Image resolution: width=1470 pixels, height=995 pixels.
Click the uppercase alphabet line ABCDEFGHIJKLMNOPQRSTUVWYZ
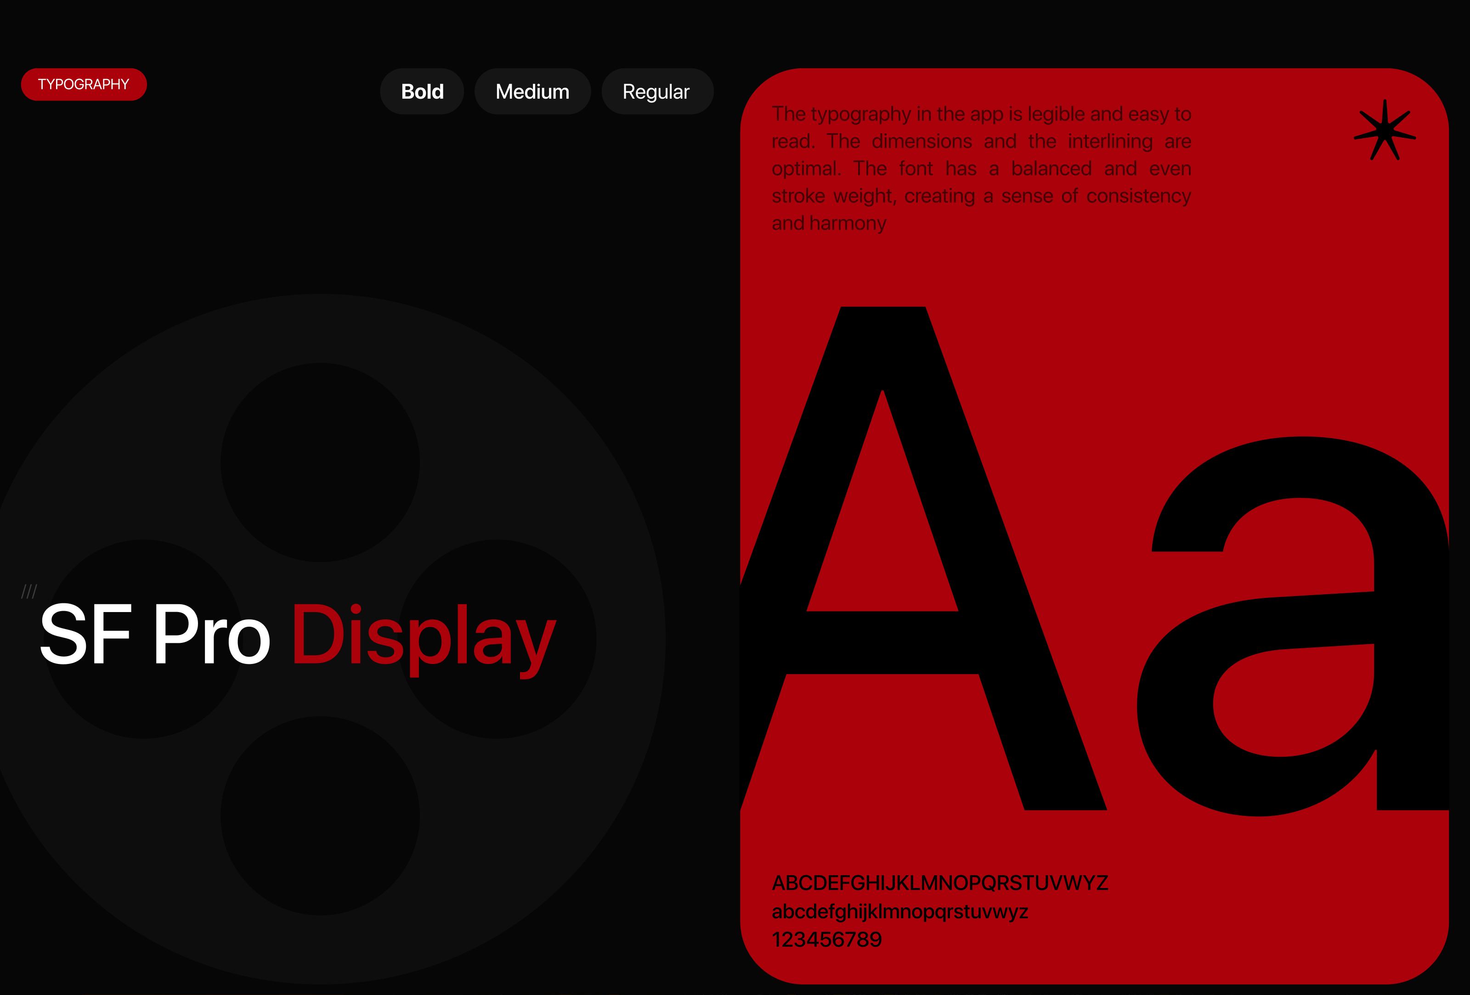tap(940, 883)
